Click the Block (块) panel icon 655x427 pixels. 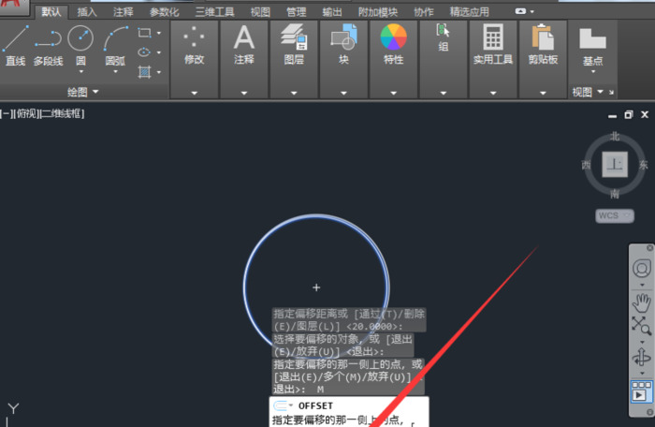point(343,42)
